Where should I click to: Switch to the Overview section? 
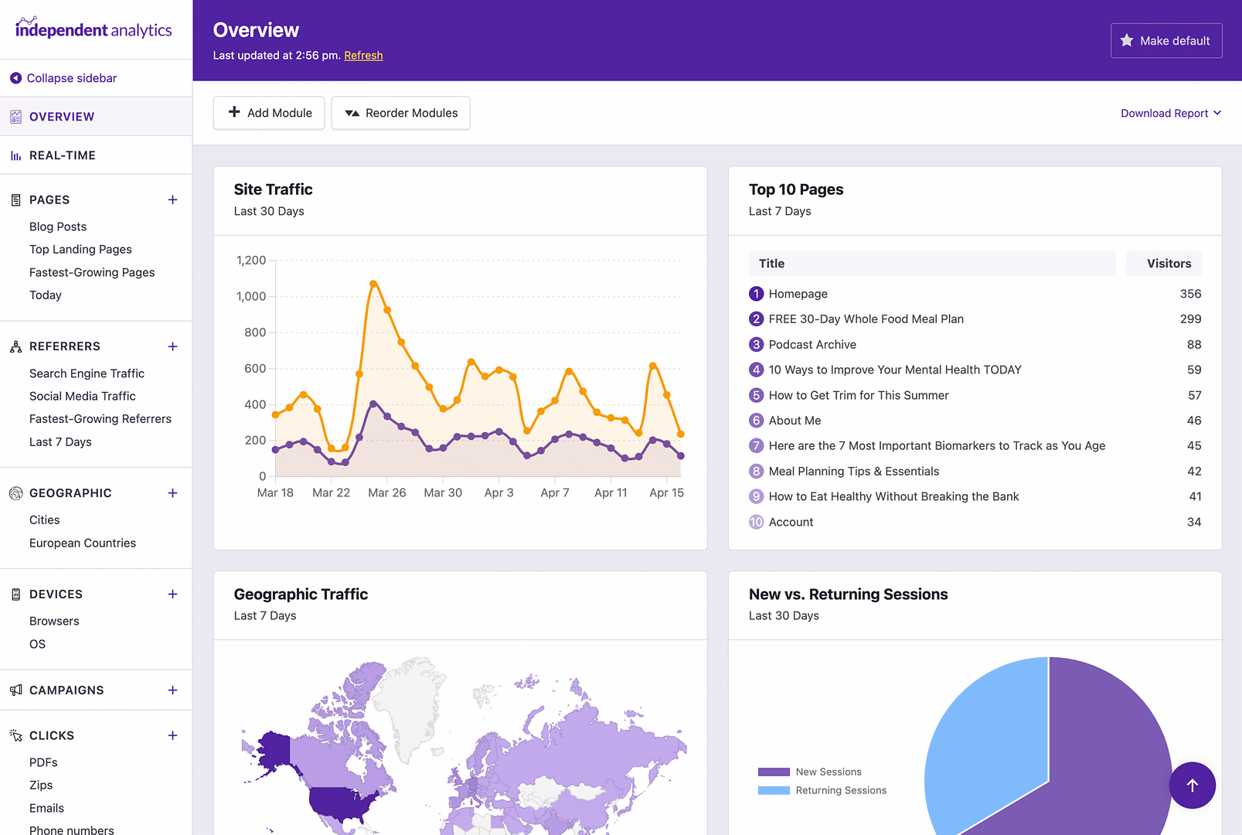pyautogui.click(x=62, y=116)
